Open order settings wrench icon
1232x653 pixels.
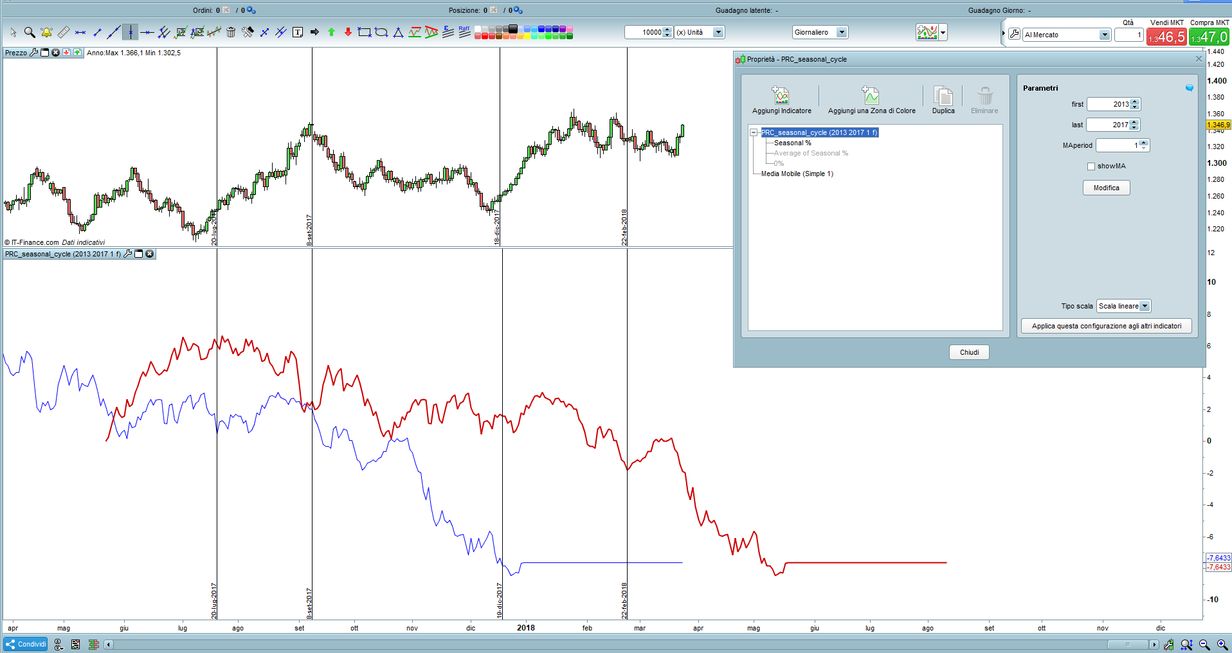coord(1015,34)
